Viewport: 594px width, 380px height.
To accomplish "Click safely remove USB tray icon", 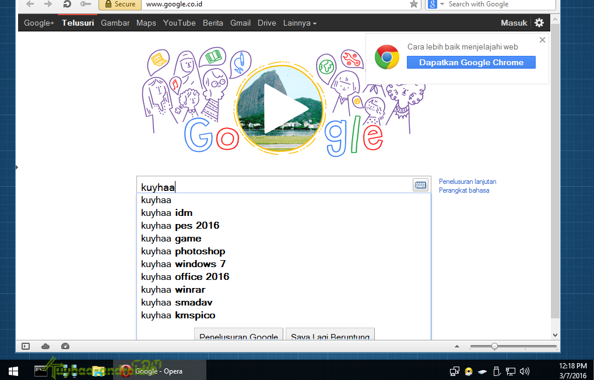I will tap(497, 371).
